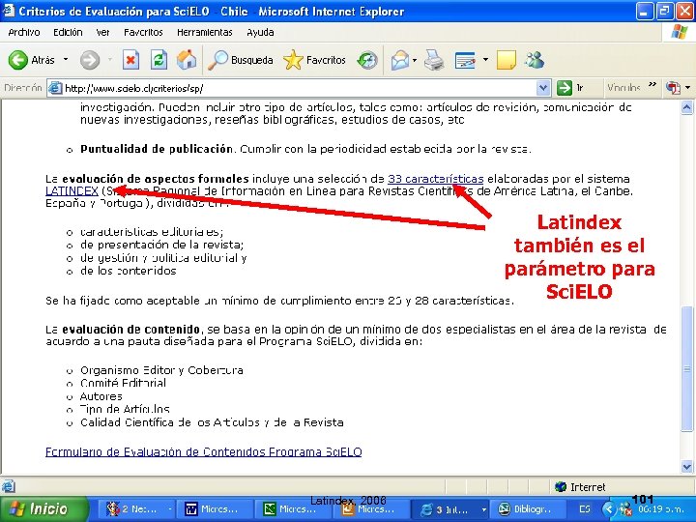The width and height of the screenshot is (696, 522).
Task: Click the status bar page icon
Action: click(9, 487)
